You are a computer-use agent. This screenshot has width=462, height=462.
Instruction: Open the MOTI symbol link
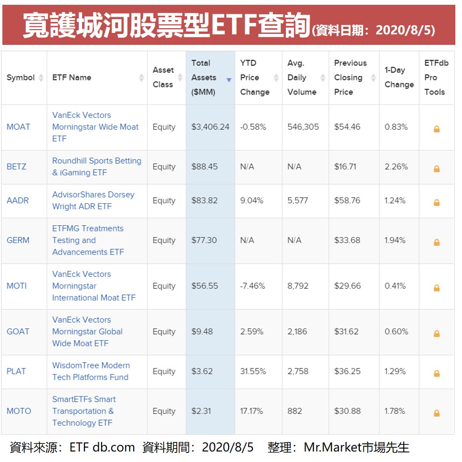[17, 286]
